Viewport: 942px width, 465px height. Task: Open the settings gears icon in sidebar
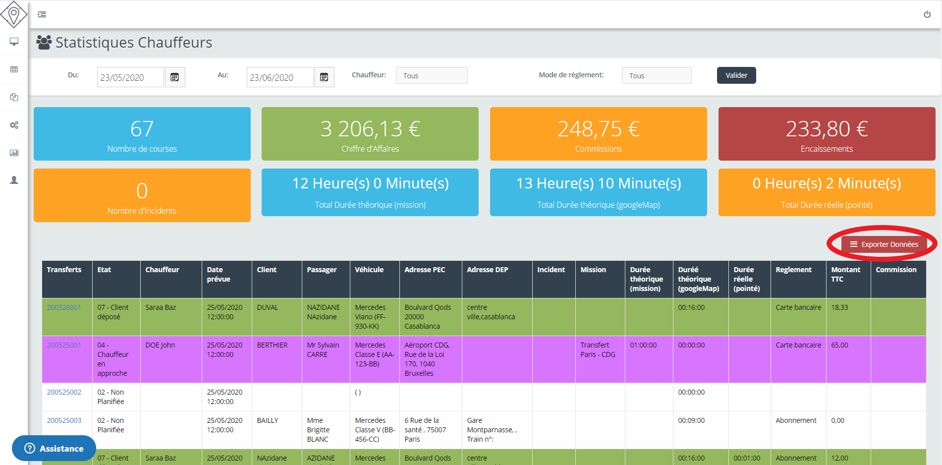click(14, 125)
